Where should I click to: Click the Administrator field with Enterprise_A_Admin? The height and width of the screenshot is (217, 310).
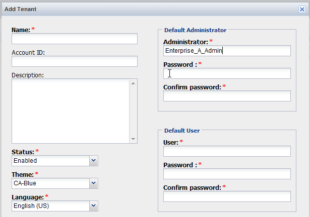click(227, 51)
